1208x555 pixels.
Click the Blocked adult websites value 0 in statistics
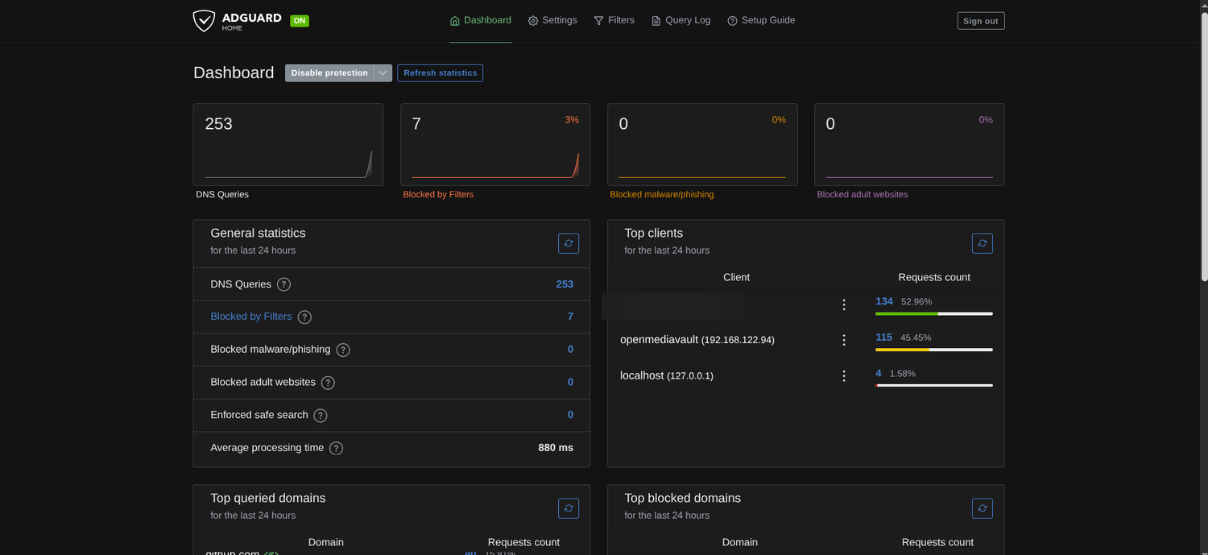click(570, 383)
